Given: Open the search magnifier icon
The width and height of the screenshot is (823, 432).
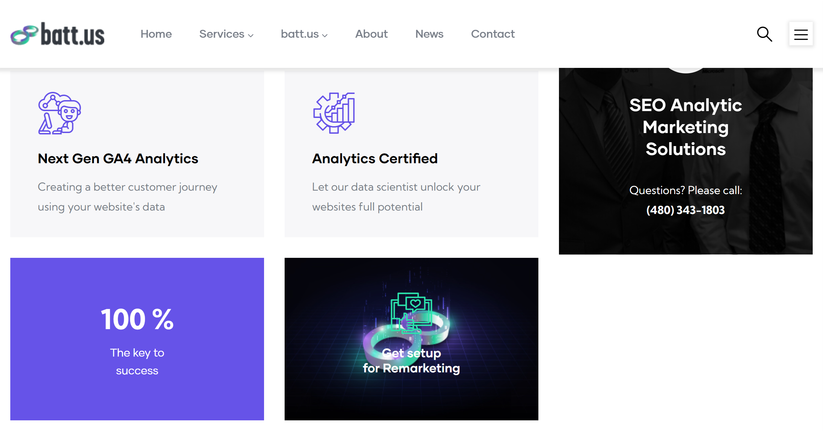Looking at the screenshot, I should click(x=764, y=34).
